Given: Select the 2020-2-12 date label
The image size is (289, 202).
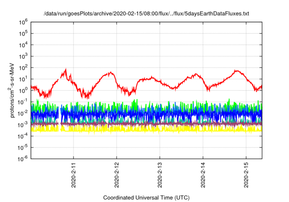Looking at the screenshot, I should [x=117, y=175].
